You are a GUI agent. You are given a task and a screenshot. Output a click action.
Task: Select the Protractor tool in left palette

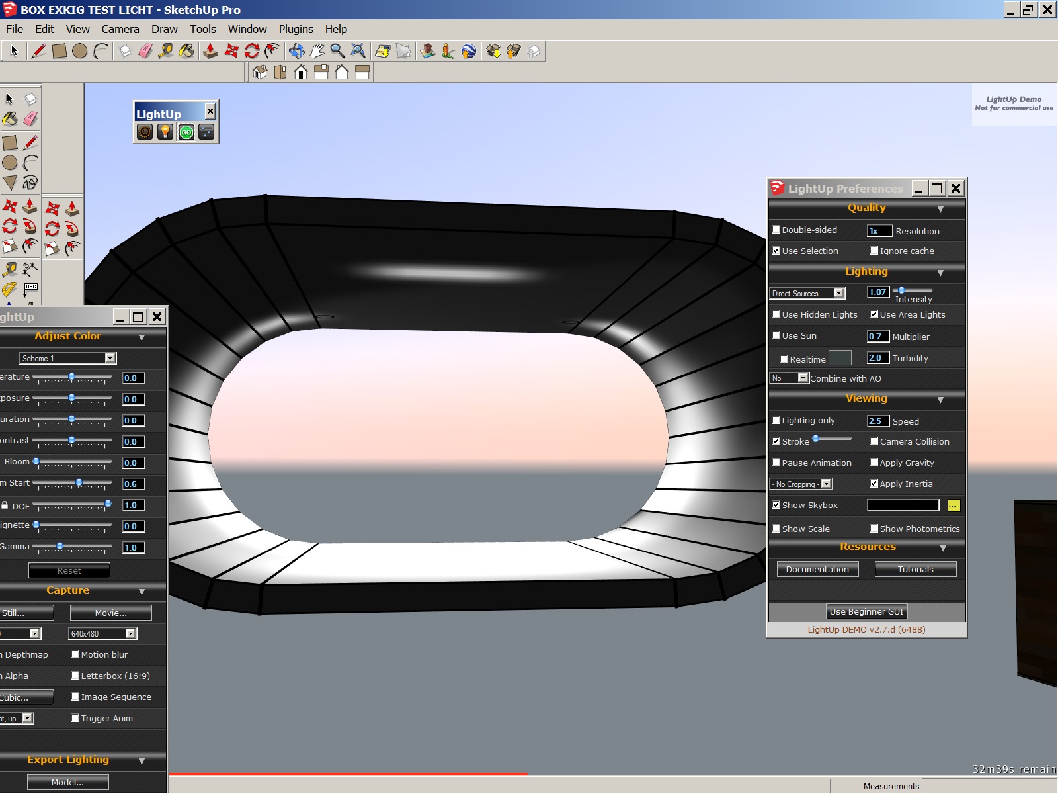point(10,288)
